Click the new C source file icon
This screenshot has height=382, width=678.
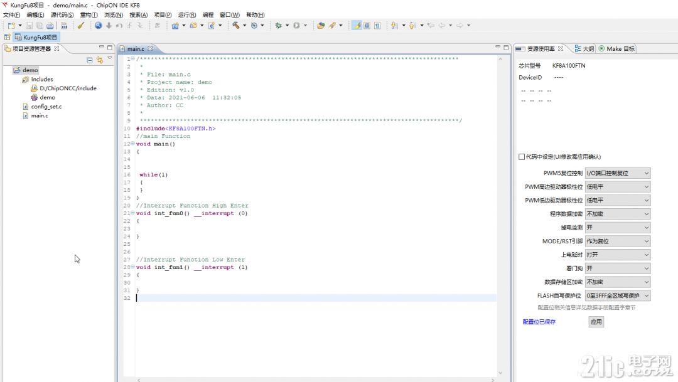point(212,26)
